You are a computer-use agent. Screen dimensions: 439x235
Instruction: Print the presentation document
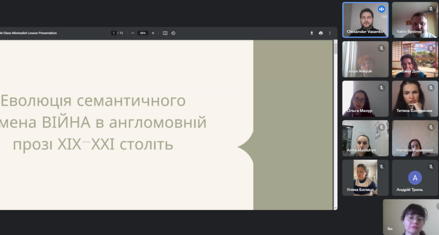click(321, 33)
